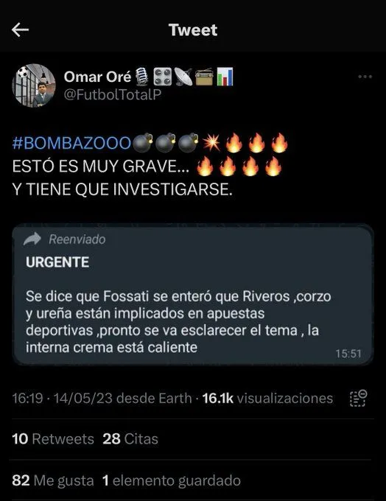The image size is (386, 501).
Task: Open the three-dots more options menu
Action: click(x=365, y=77)
